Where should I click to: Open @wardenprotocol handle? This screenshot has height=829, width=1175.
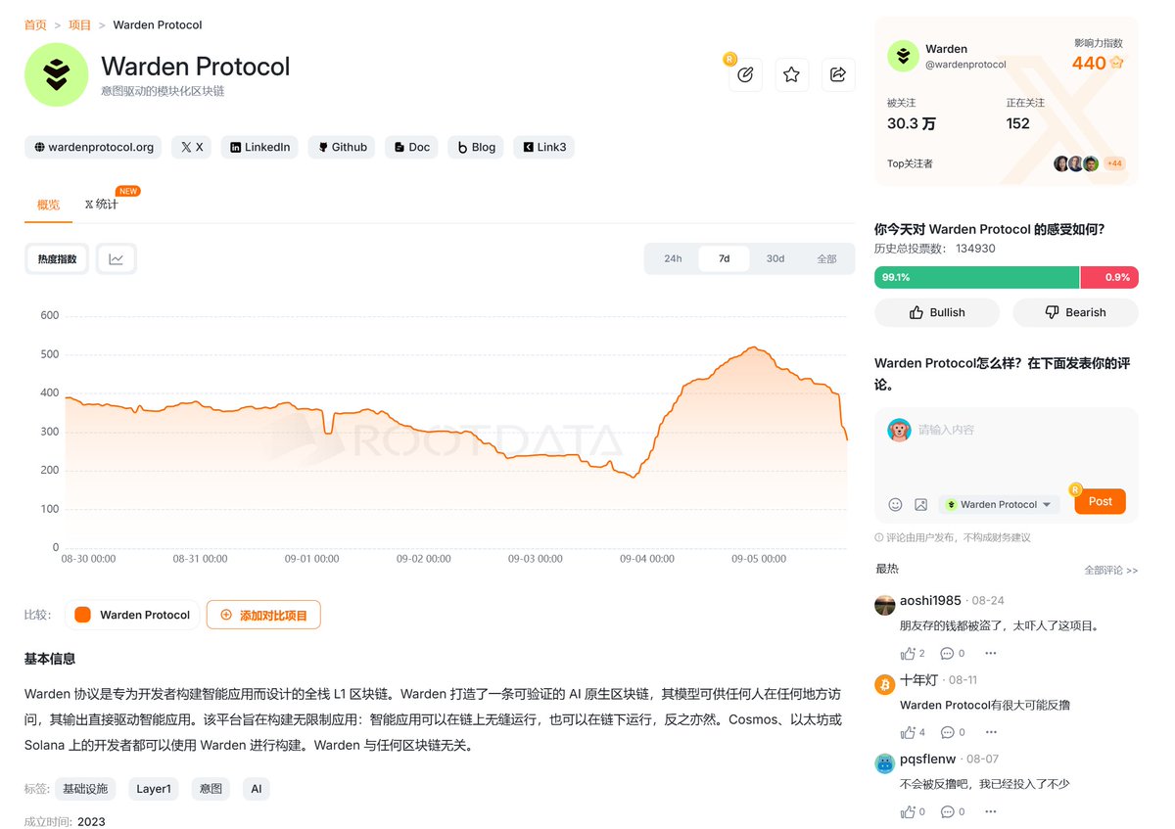click(965, 65)
